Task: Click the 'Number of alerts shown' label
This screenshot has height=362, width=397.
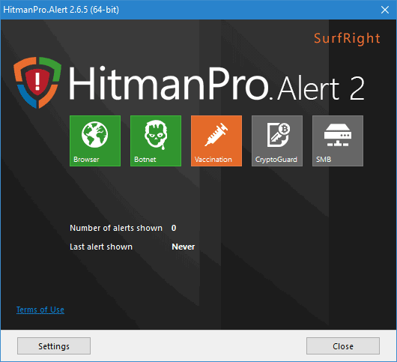Action: pyautogui.click(x=116, y=228)
